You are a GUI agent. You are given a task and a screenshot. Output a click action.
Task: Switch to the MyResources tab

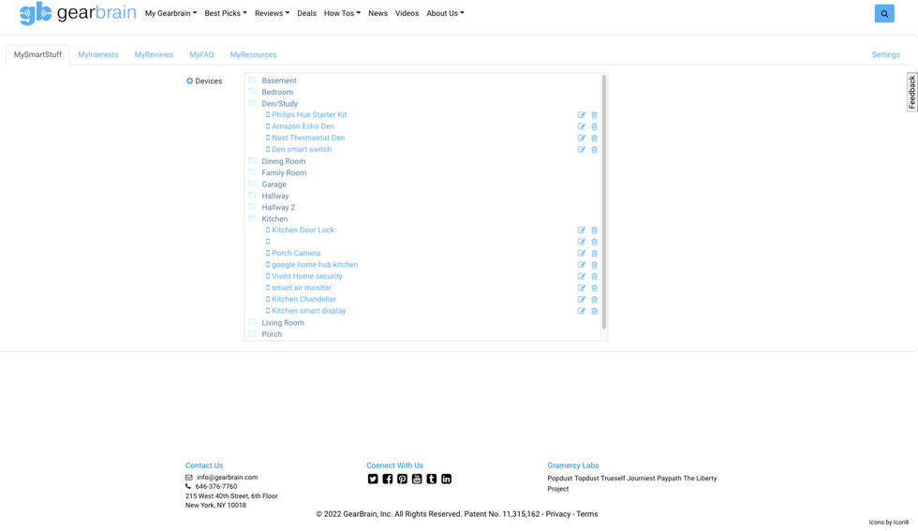coord(253,54)
